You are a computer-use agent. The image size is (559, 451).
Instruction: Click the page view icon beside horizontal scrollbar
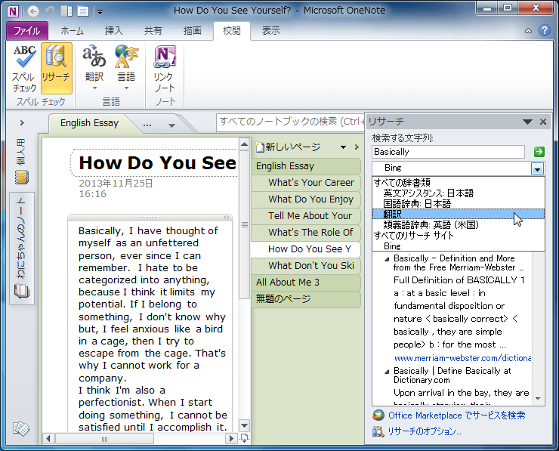245,438
